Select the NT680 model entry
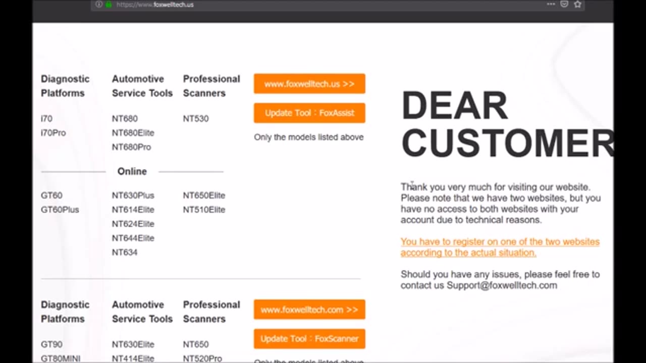This screenshot has height=363, width=646. click(125, 118)
